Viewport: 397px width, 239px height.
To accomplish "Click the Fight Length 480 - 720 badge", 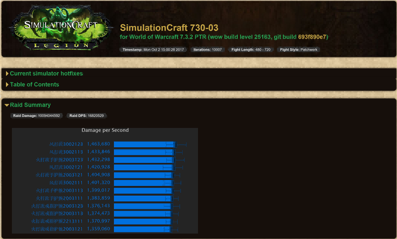I will tap(251, 50).
